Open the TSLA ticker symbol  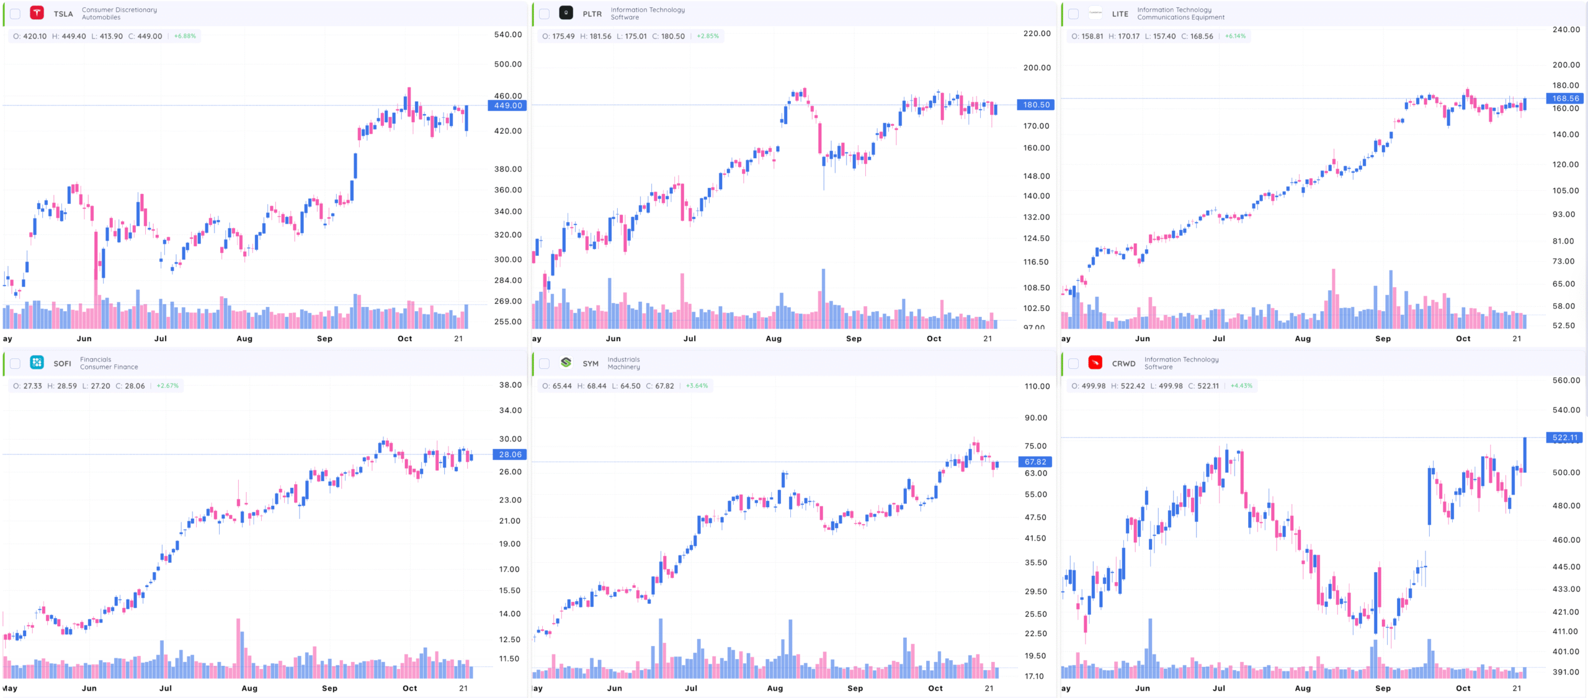[63, 14]
